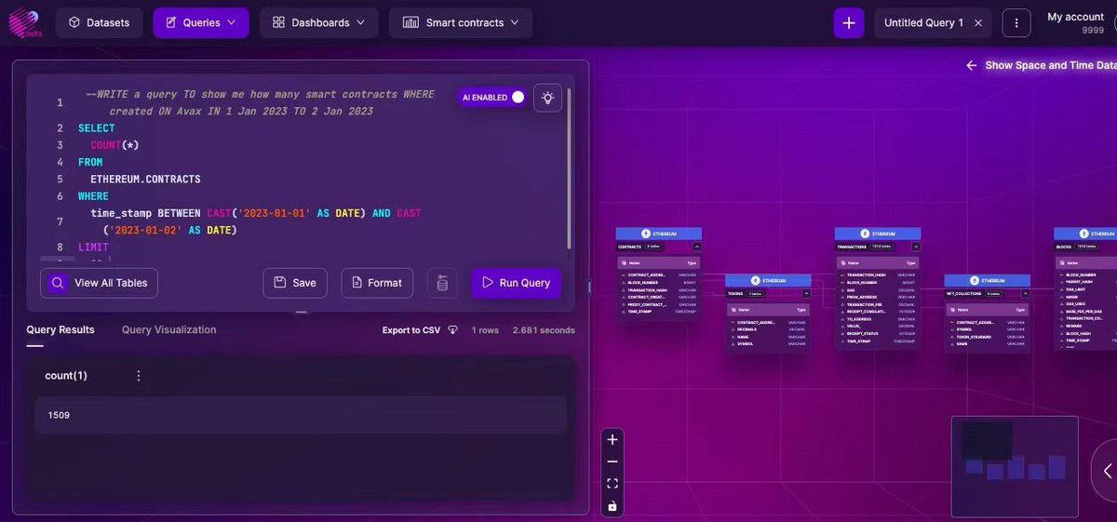
Task: Select GAS row in TRANSACTIONS table
Action: [x=878, y=289]
